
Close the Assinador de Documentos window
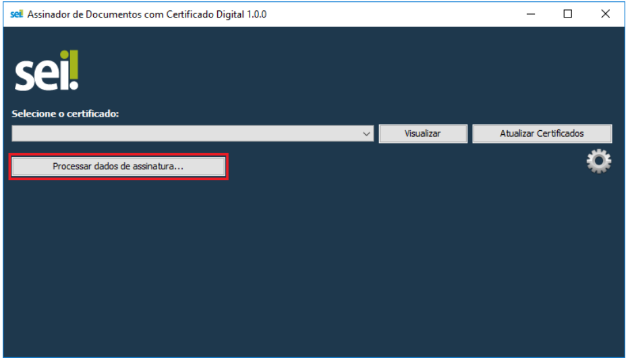coord(605,14)
